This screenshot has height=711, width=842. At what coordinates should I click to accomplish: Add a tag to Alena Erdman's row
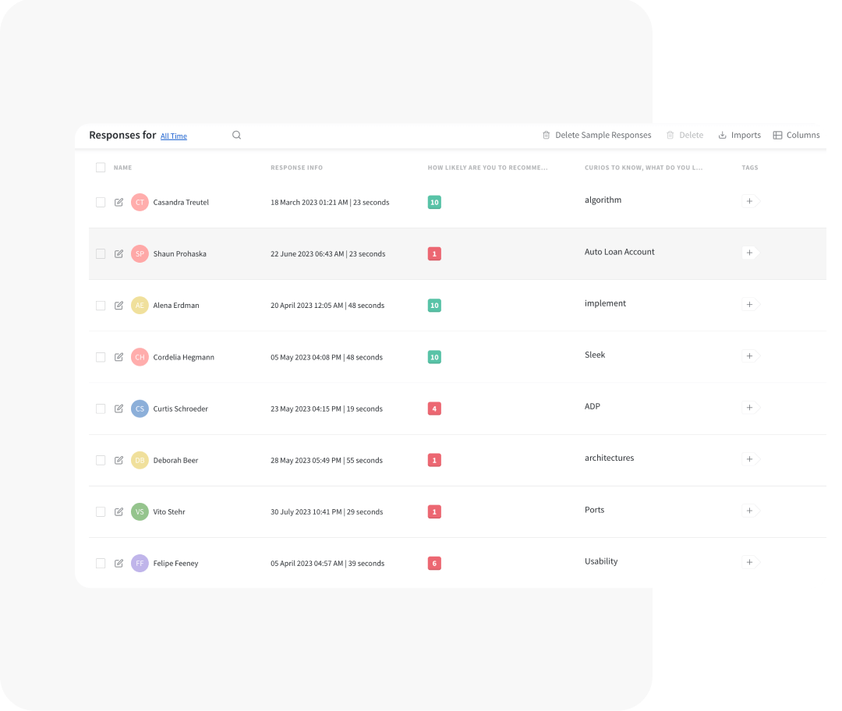(x=750, y=304)
